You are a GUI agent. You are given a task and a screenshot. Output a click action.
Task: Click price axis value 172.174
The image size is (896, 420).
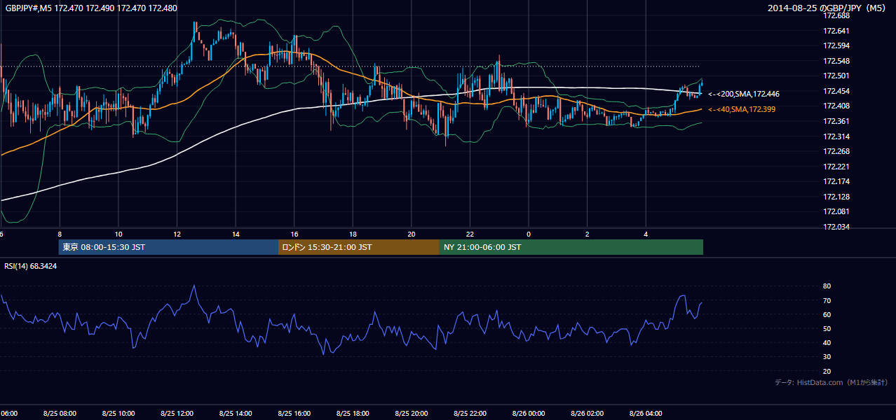click(836, 181)
